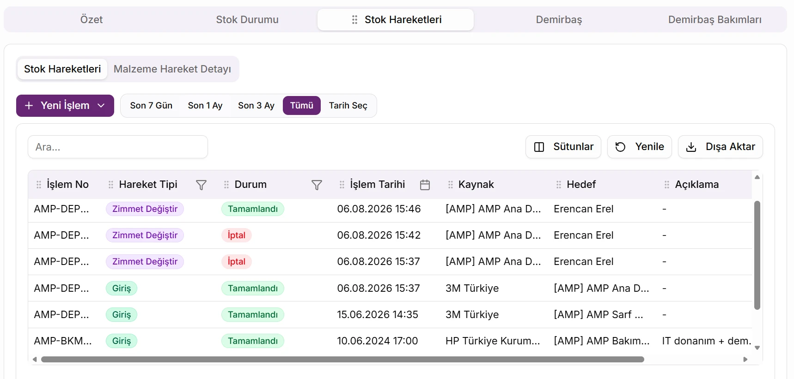Select the Tümü date range
The height and width of the screenshot is (379, 794).
coord(302,106)
